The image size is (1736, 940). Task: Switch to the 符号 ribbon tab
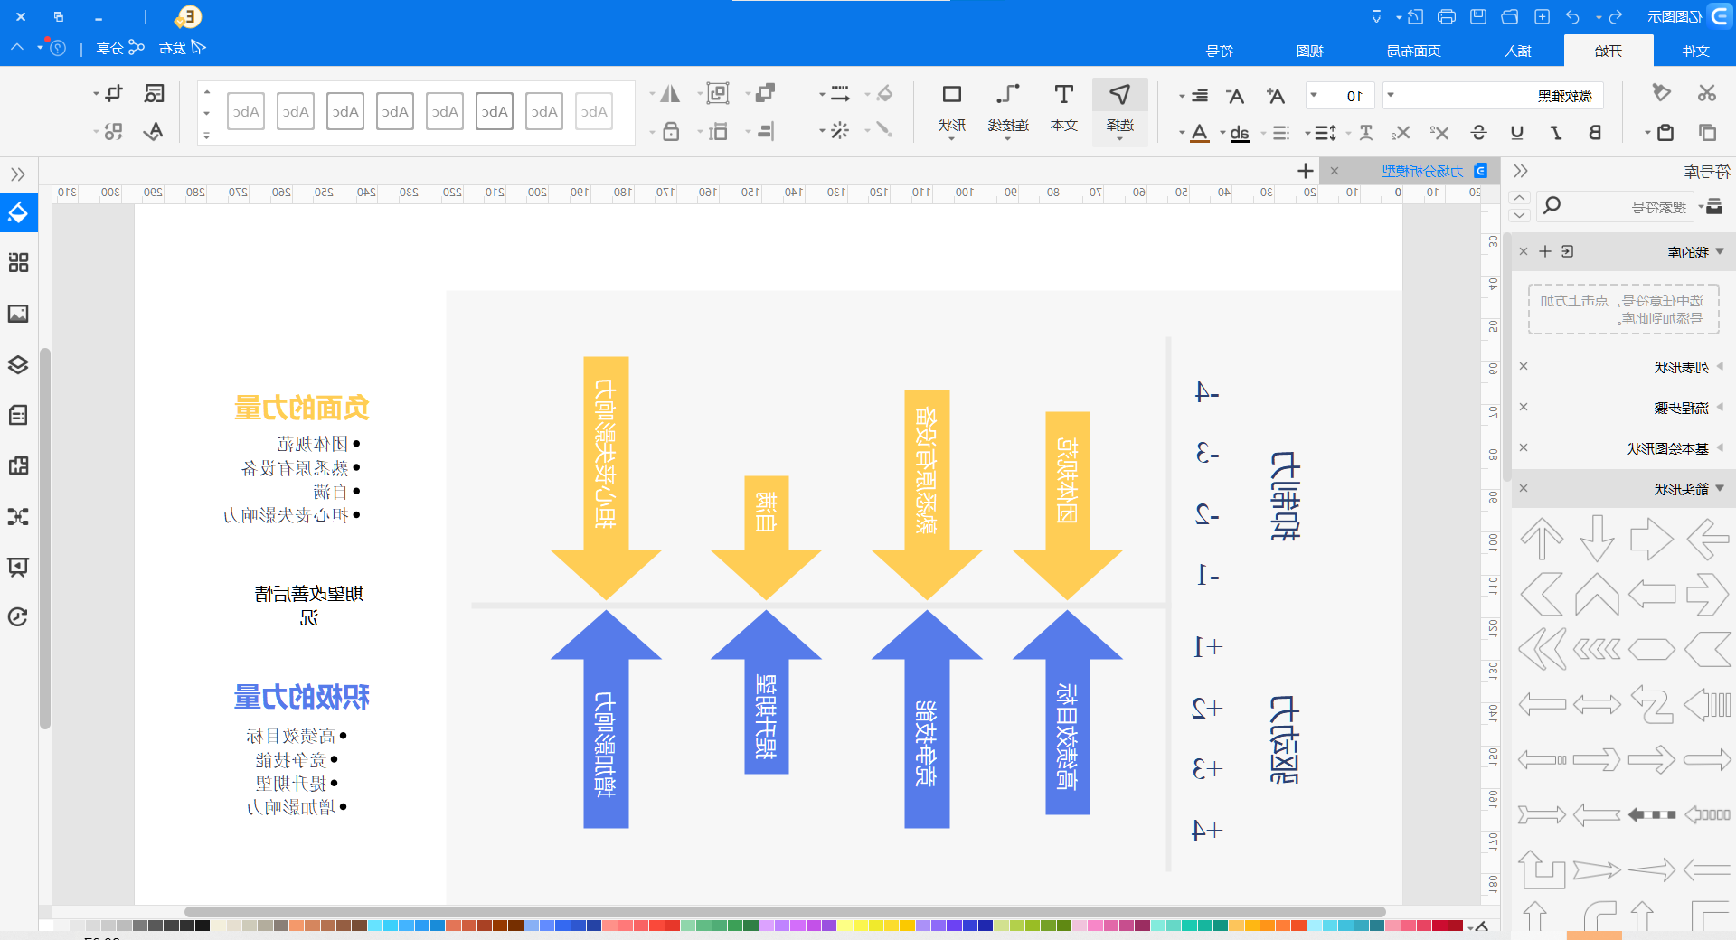[1220, 51]
